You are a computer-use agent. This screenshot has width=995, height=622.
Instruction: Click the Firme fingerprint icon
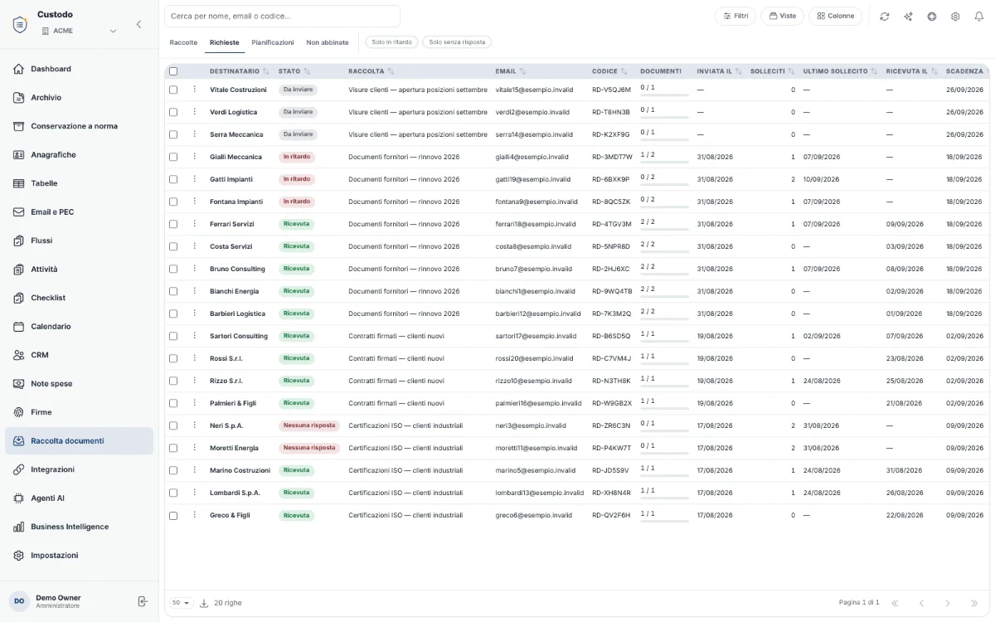point(18,412)
